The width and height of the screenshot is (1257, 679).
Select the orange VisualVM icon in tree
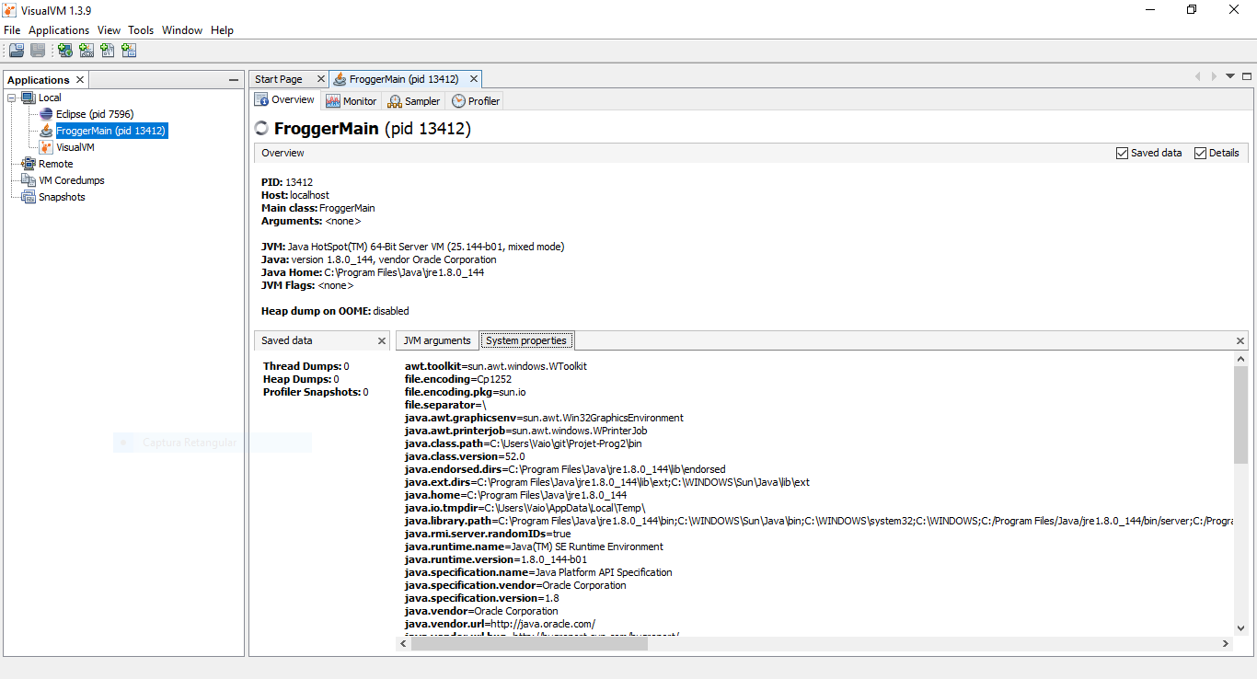click(46, 147)
